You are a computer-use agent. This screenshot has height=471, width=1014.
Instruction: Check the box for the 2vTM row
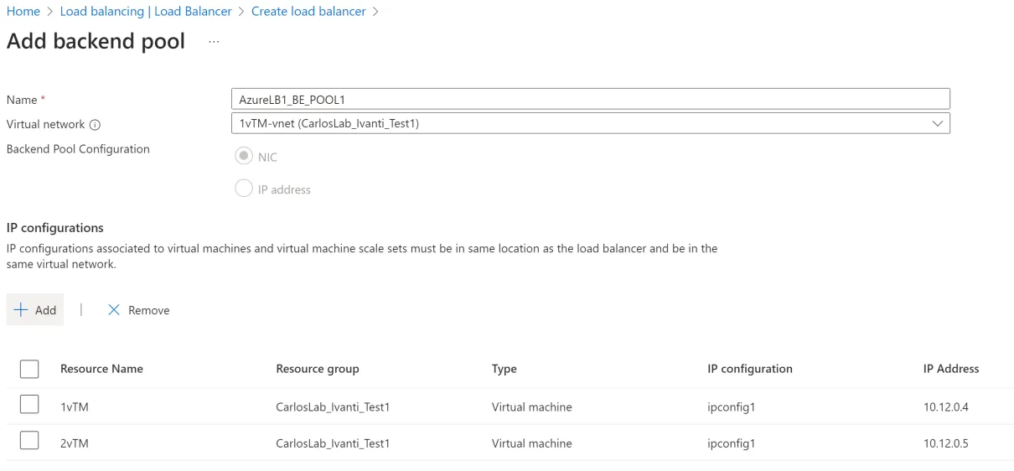pos(29,442)
